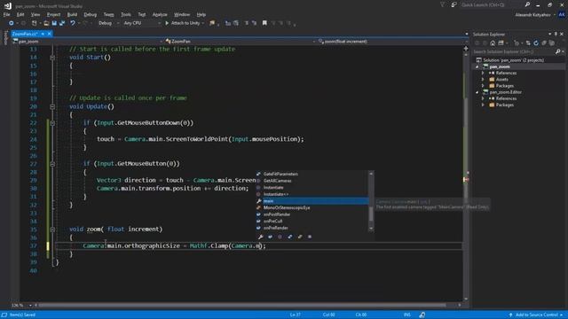
Task: Open the Debug menu
Action: tap(91, 15)
